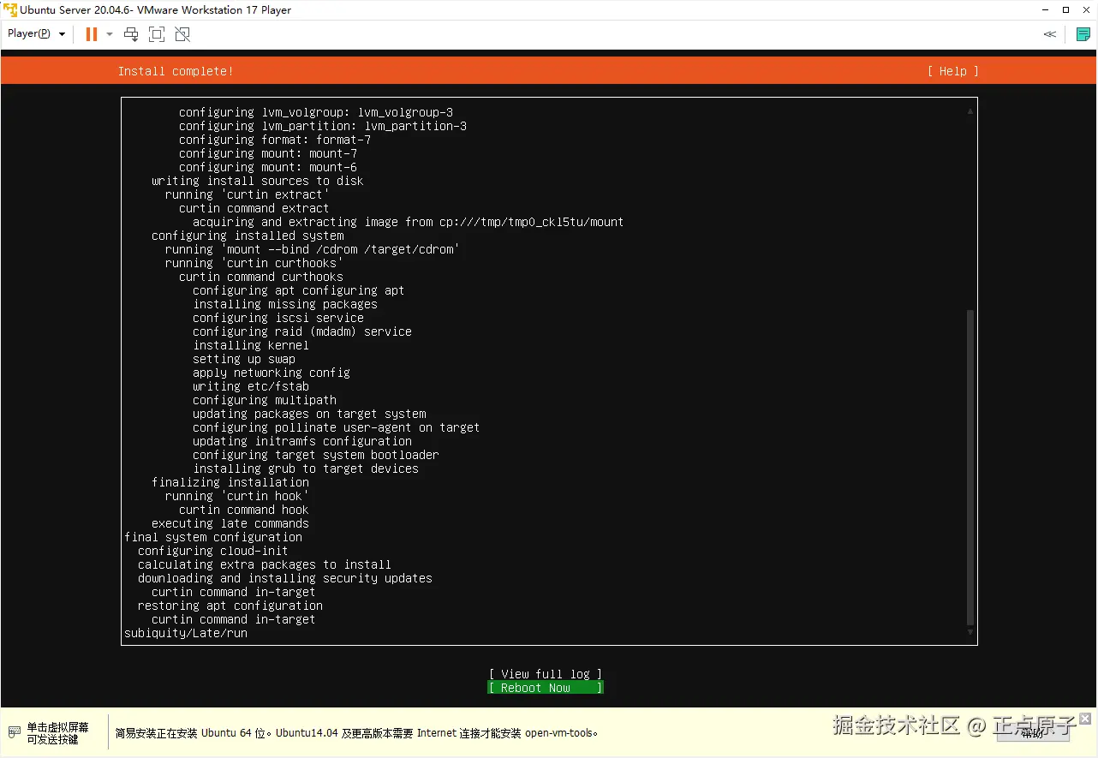This screenshot has width=1098, height=758.
Task: Click the 'configuring iscsi service' log line
Action: (x=278, y=318)
